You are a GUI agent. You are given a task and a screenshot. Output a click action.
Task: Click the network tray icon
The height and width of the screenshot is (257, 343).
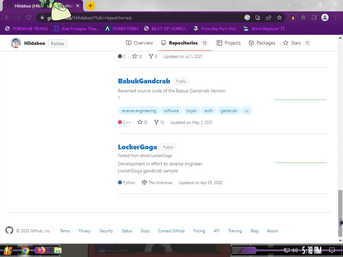[x=287, y=250]
